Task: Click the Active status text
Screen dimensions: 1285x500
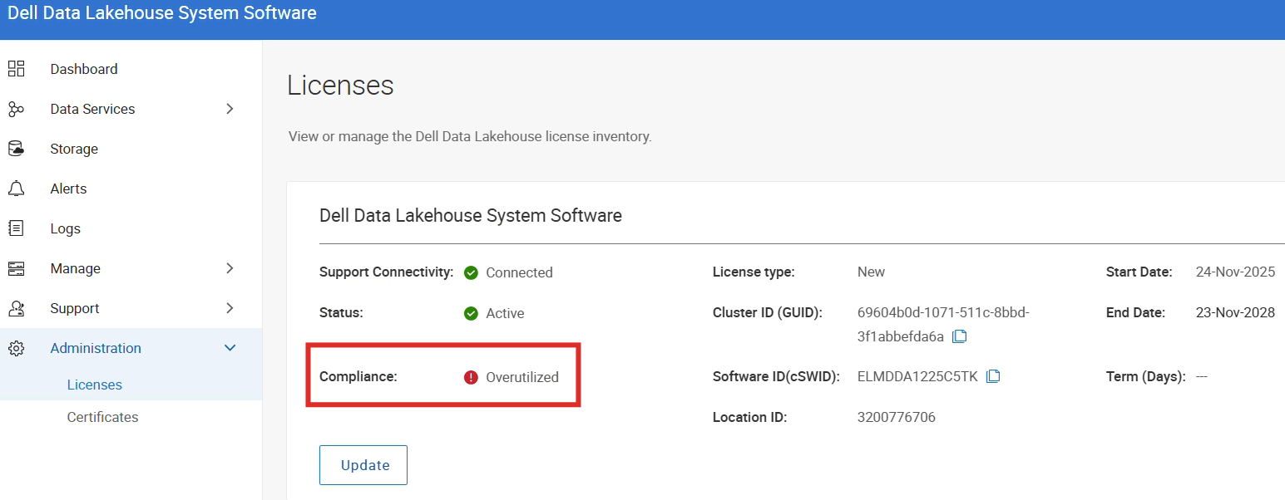Action: [x=505, y=313]
